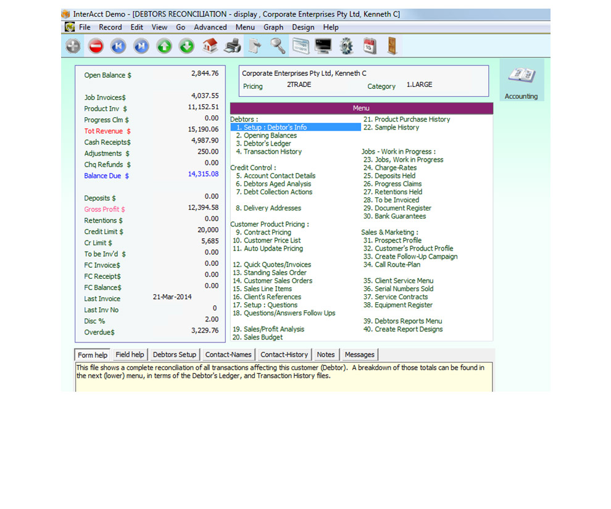
Task: Click the gear settings icon
Action: pos(346,46)
